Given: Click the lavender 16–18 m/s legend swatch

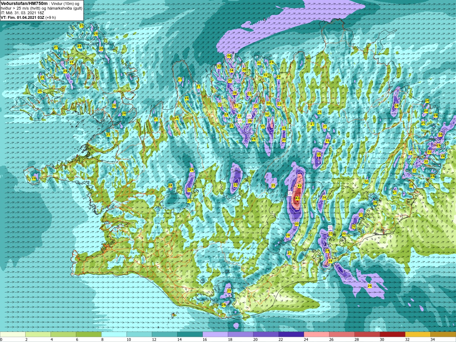Looking at the screenshot, I should pos(215,335).
